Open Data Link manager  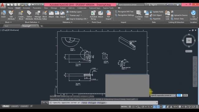[167, 15]
